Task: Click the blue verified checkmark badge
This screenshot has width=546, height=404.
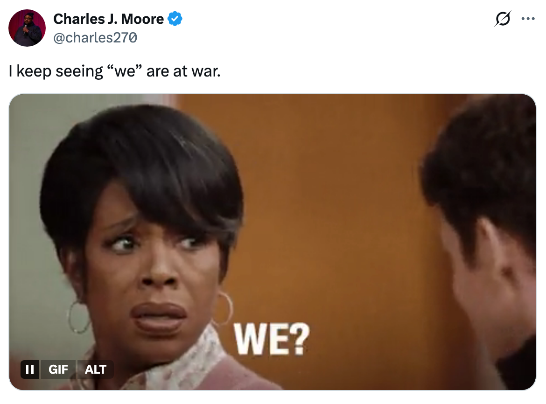Action: coord(175,19)
